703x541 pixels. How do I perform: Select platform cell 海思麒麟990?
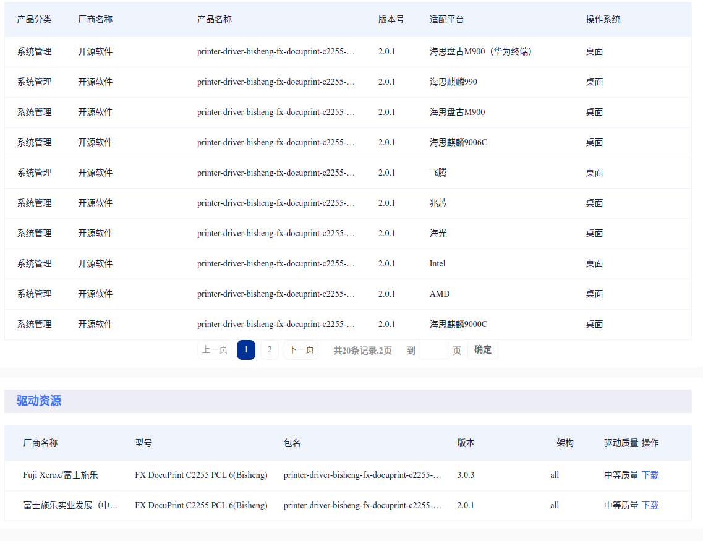pos(453,82)
